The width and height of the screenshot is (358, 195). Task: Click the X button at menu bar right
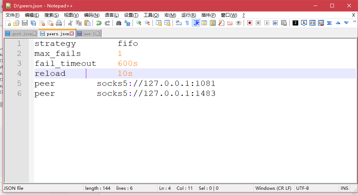[354, 15]
